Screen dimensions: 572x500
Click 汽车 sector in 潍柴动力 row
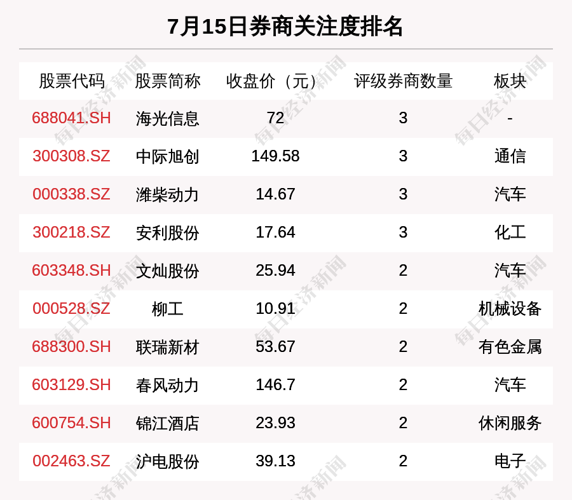pyautogui.click(x=510, y=194)
